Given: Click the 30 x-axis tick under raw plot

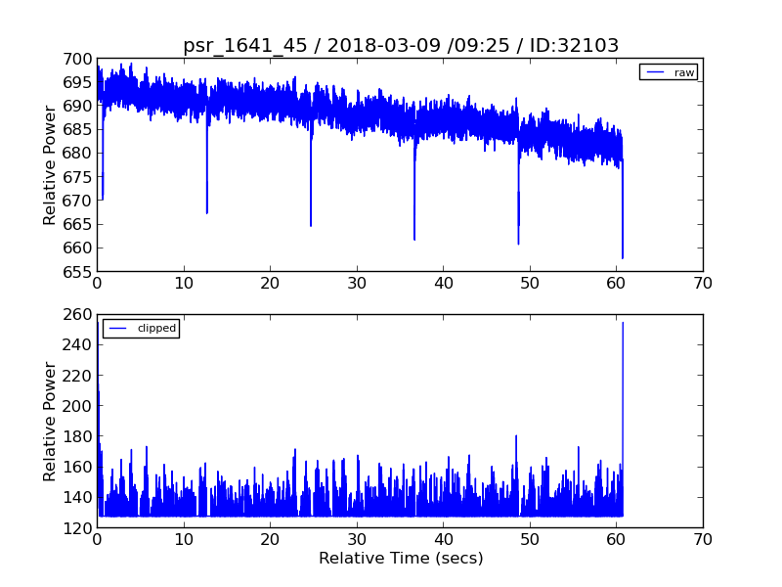Looking at the screenshot, I should click(x=357, y=284).
